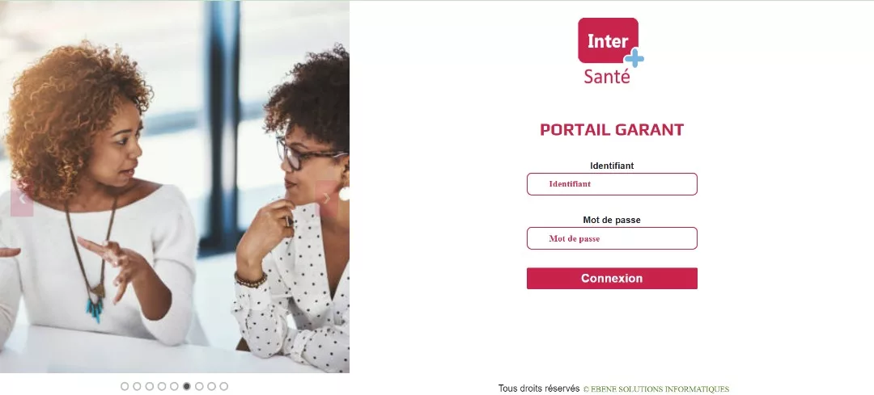
Task: Go to previous carousel slide arrow
Action: tap(22, 199)
